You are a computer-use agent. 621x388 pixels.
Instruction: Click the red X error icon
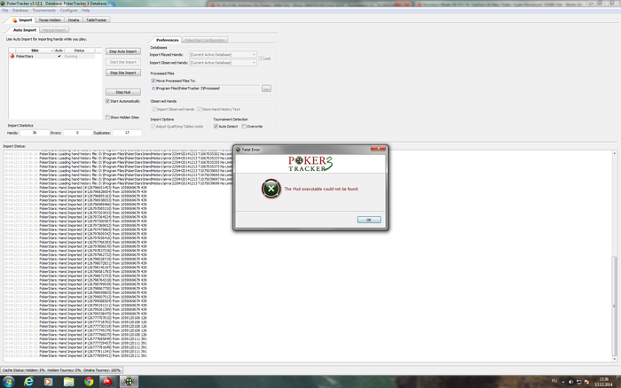[271, 189]
